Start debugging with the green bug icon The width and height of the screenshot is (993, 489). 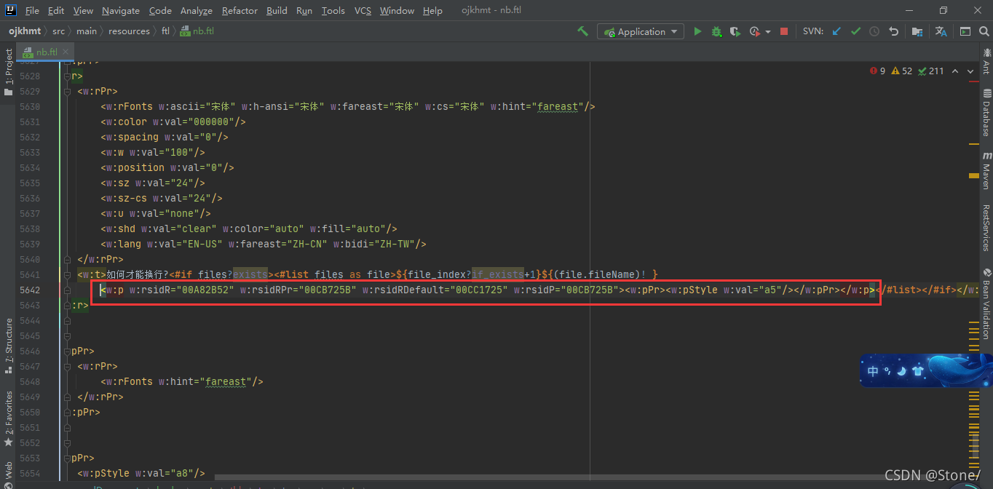(x=716, y=31)
